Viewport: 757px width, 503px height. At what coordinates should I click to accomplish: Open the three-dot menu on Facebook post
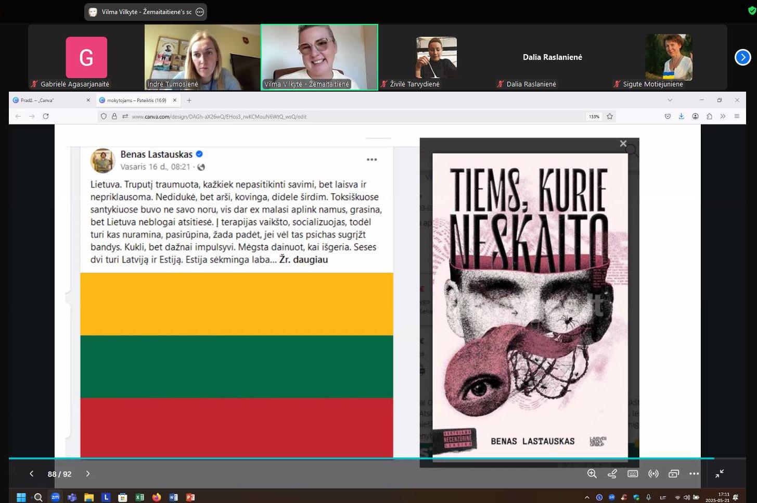[371, 159]
